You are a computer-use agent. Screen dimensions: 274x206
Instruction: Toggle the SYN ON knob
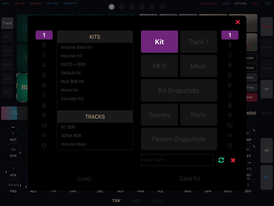click(13, 150)
